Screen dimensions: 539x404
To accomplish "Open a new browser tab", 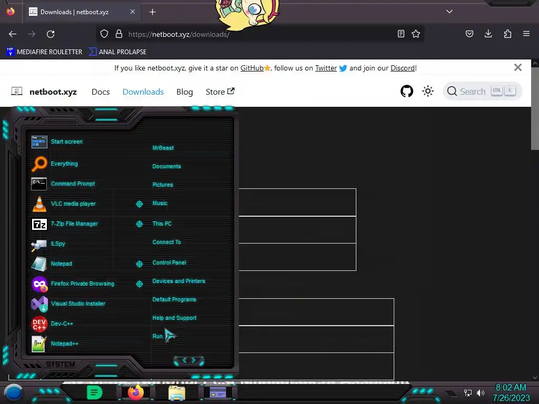I will pyautogui.click(x=152, y=12).
